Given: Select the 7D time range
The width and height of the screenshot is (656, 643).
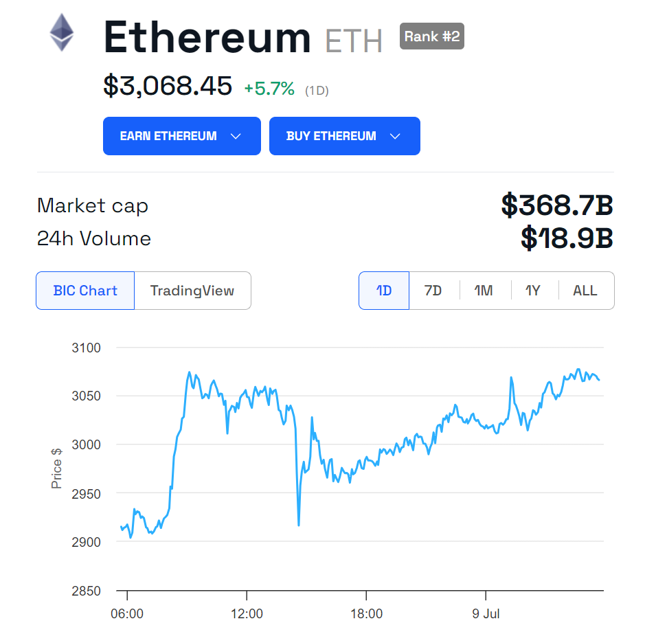Looking at the screenshot, I should pos(433,291).
